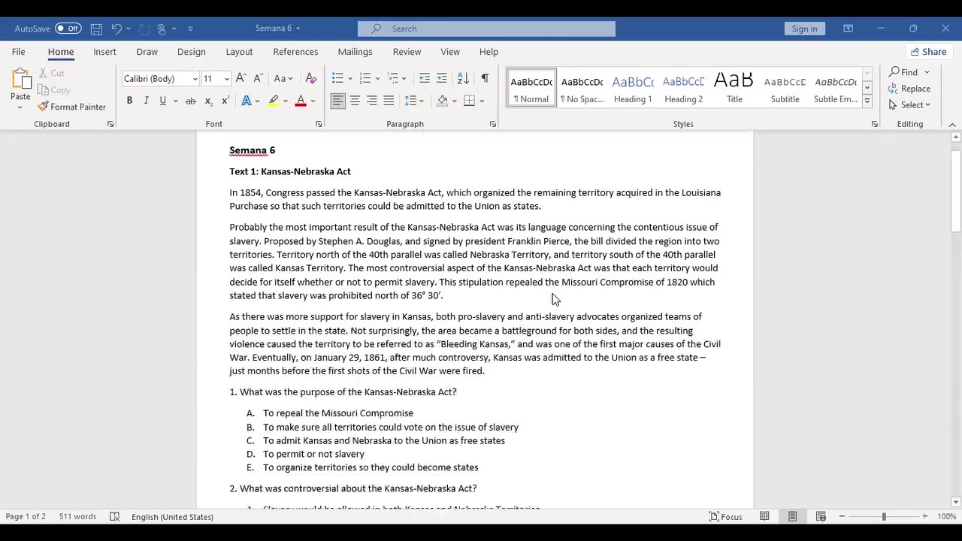Toggle strikethrough formatting
This screenshot has width=962, height=541.
(x=191, y=101)
